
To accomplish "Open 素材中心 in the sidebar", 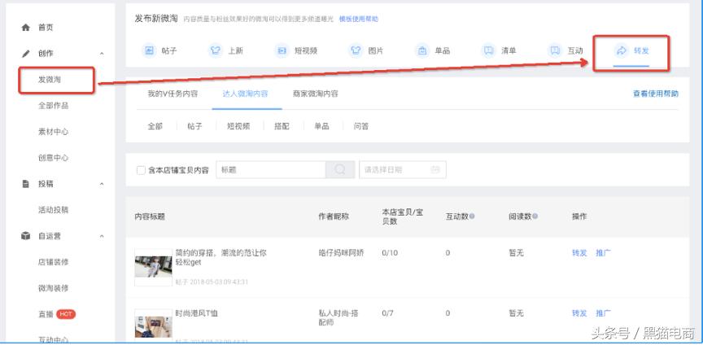I will [54, 132].
